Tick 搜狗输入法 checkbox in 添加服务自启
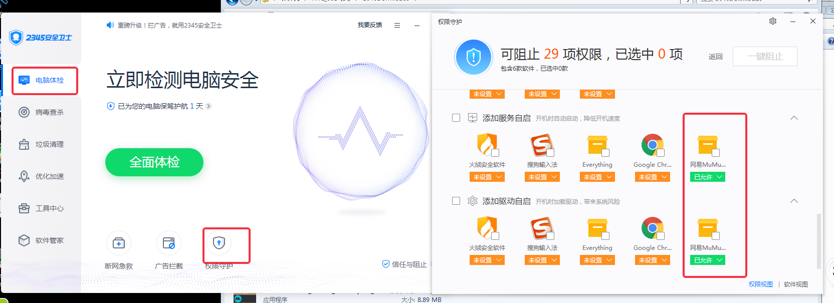The height and width of the screenshot is (303, 834). coord(550,153)
